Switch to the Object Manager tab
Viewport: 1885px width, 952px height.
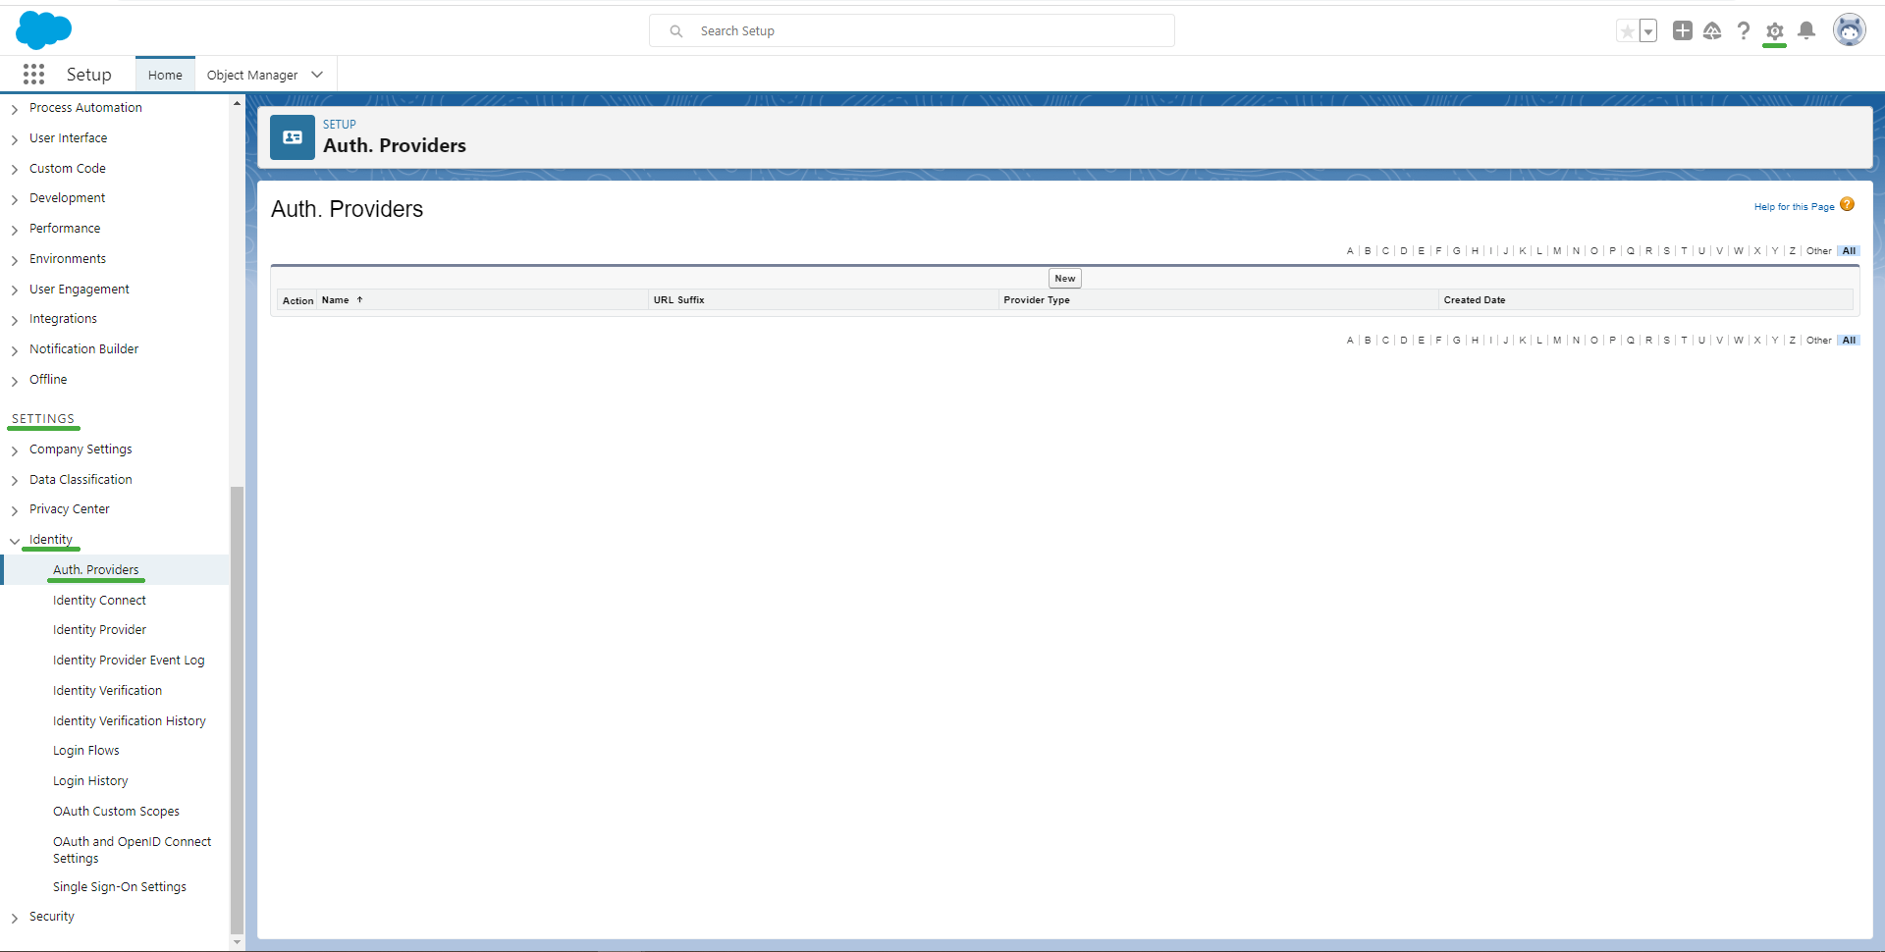[x=252, y=75]
